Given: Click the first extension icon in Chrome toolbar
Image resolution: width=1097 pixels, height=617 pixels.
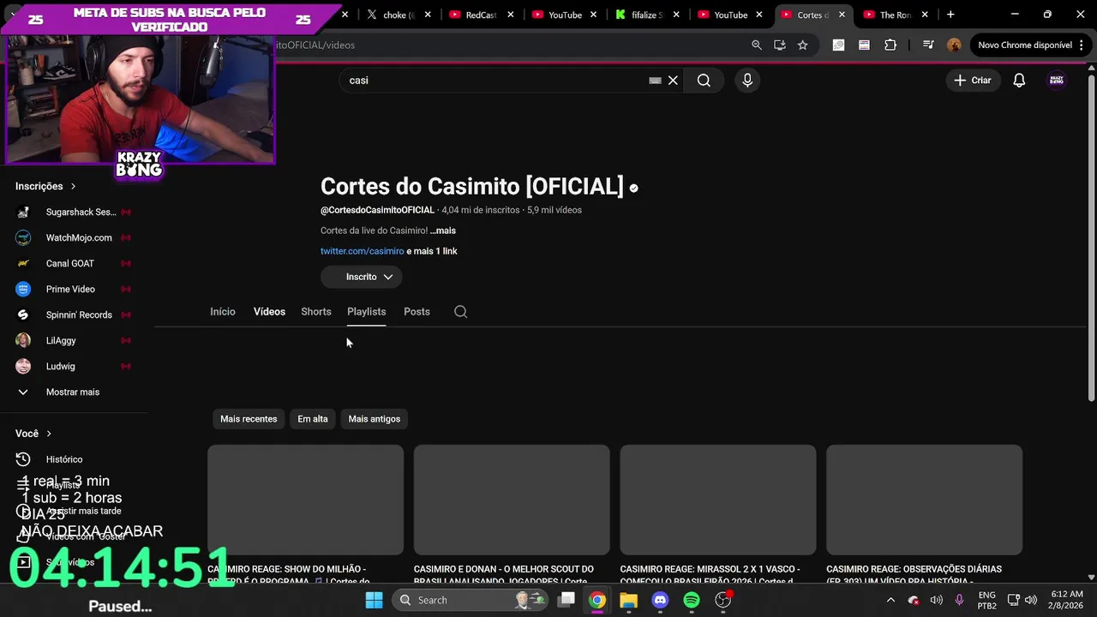Looking at the screenshot, I should [x=838, y=45].
